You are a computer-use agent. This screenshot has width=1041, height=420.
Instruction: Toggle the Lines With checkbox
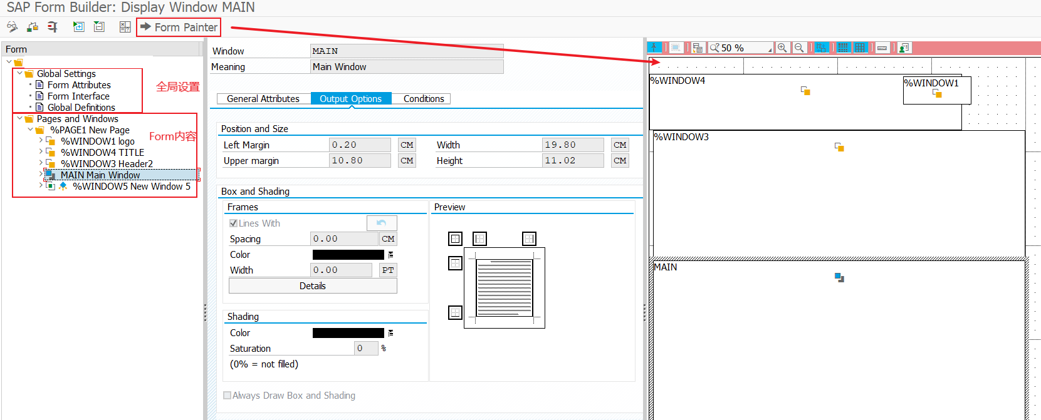coord(234,223)
